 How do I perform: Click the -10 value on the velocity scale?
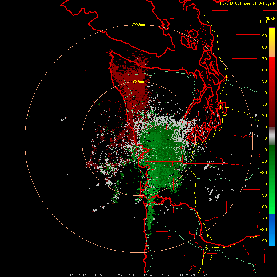pos(263,150)
